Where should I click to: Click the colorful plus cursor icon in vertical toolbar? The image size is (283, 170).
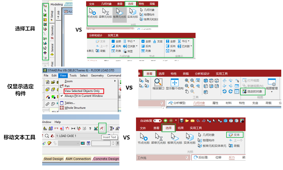(45, 53)
